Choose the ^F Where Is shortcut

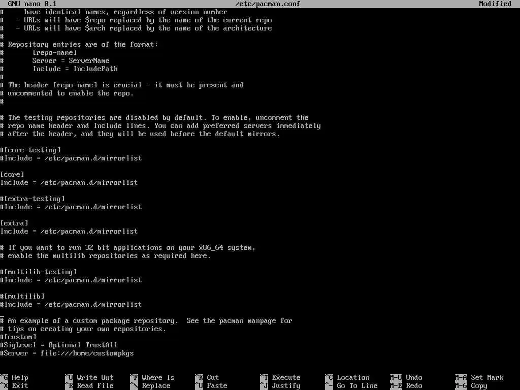152,377
